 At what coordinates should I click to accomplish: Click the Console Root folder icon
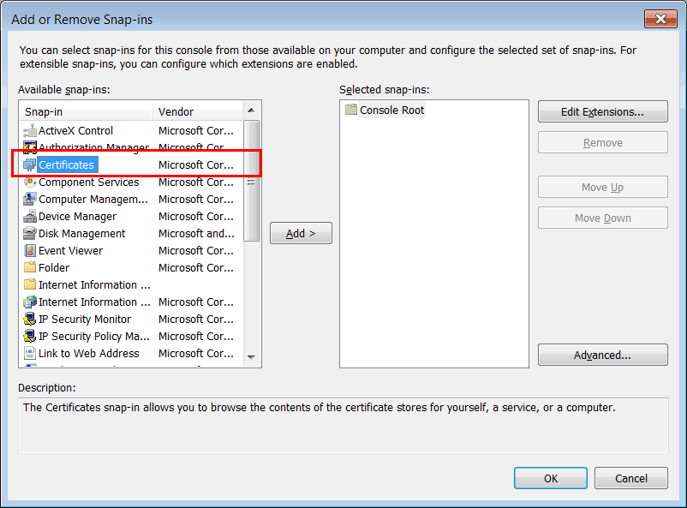pyautogui.click(x=351, y=110)
